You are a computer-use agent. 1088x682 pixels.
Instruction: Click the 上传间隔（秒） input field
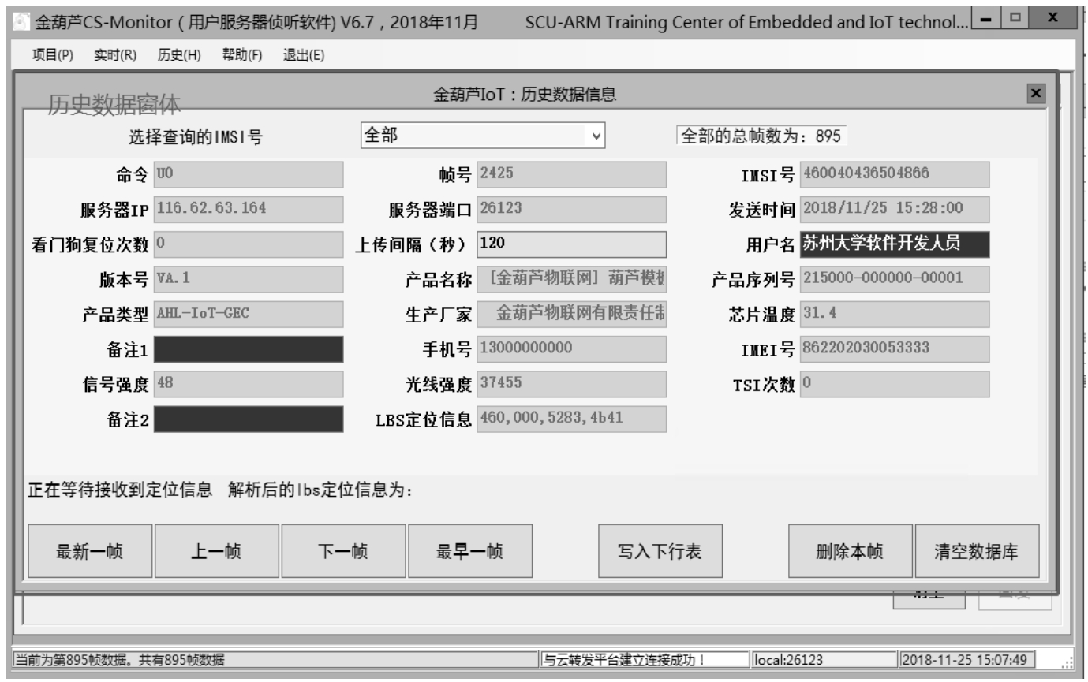tap(572, 244)
